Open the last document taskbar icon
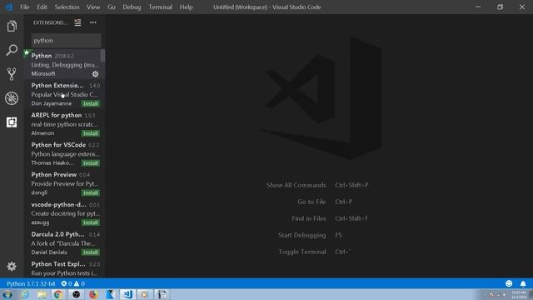The width and height of the screenshot is (533, 300). (162, 294)
